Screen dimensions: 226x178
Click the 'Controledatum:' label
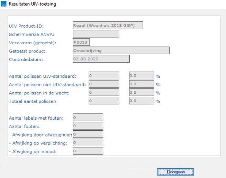(26, 59)
